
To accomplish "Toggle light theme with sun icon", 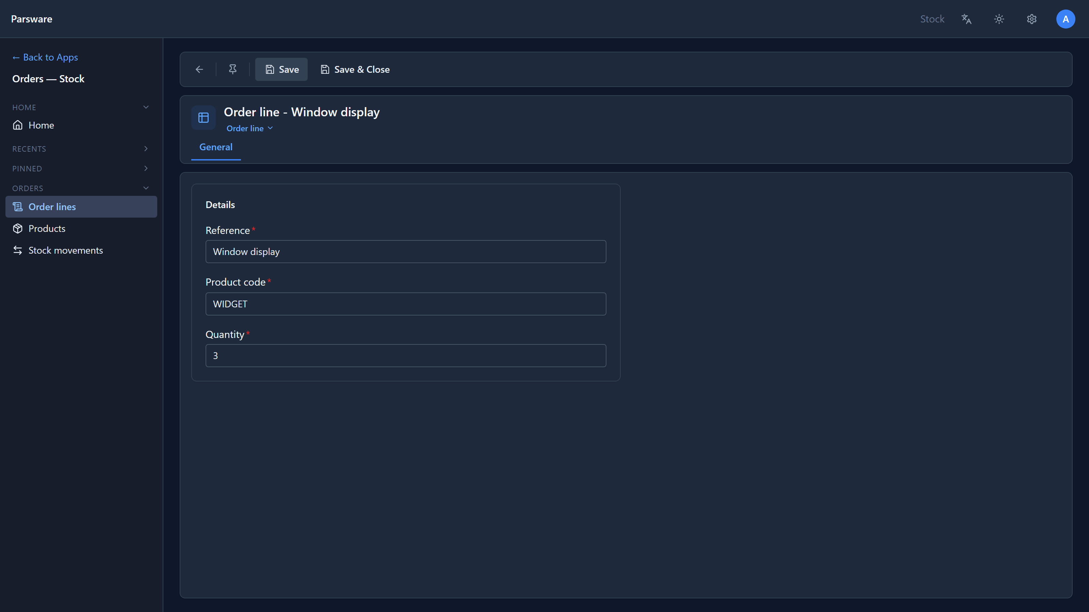I will 999,19.
